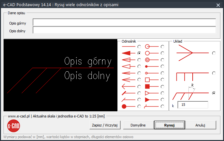The width and height of the screenshot is (224, 141).
Task: Click the curved hook leader icon
Action: [151, 106]
